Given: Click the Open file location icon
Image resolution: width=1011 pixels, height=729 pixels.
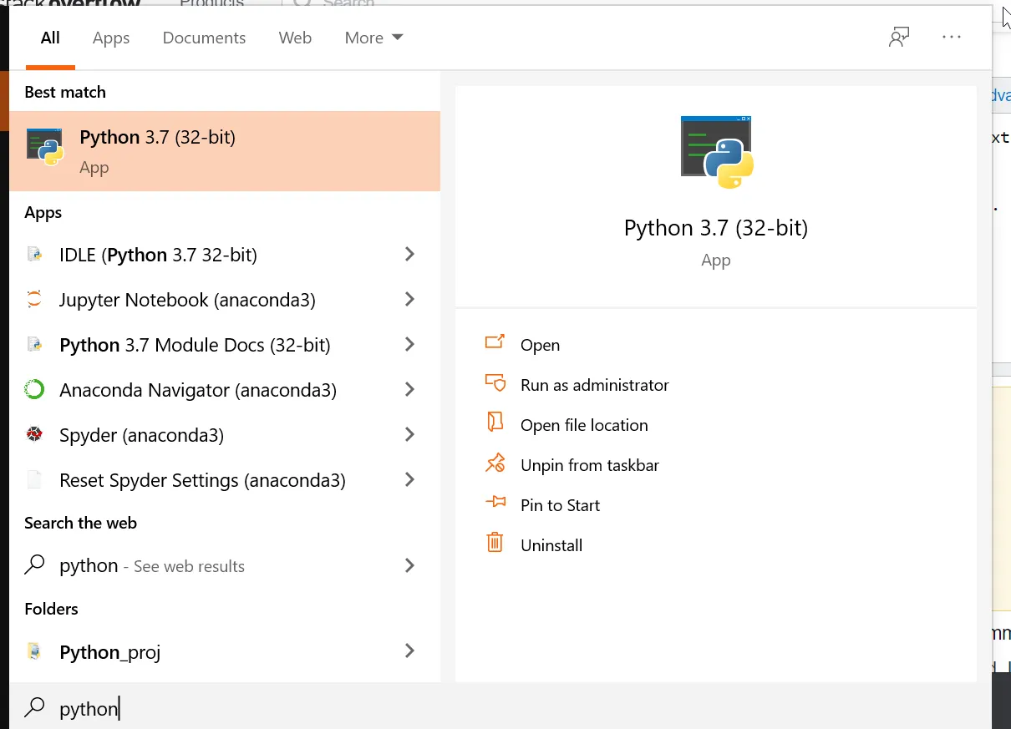Looking at the screenshot, I should point(495,424).
